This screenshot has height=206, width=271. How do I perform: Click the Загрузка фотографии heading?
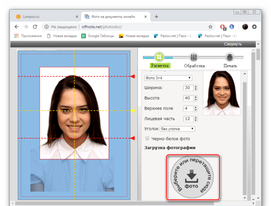click(x=170, y=148)
